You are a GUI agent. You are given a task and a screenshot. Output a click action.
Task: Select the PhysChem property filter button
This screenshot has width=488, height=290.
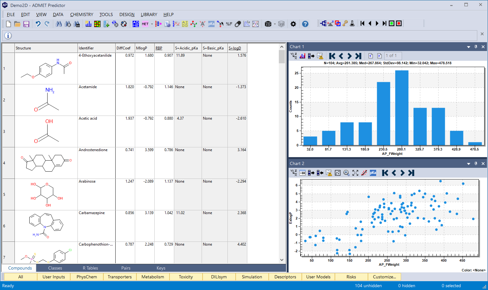(87, 277)
